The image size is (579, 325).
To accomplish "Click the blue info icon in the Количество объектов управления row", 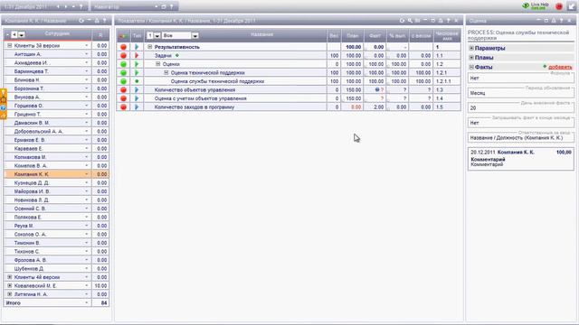I will (377, 89).
